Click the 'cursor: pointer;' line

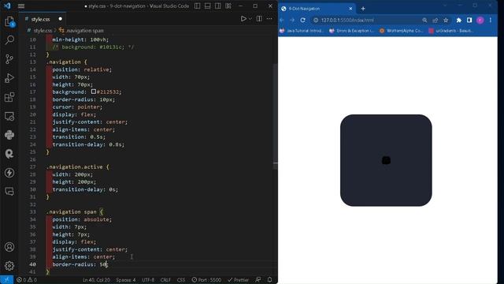coord(77,106)
